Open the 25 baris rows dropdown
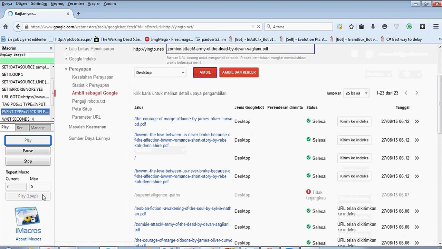 [x=357, y=93]
